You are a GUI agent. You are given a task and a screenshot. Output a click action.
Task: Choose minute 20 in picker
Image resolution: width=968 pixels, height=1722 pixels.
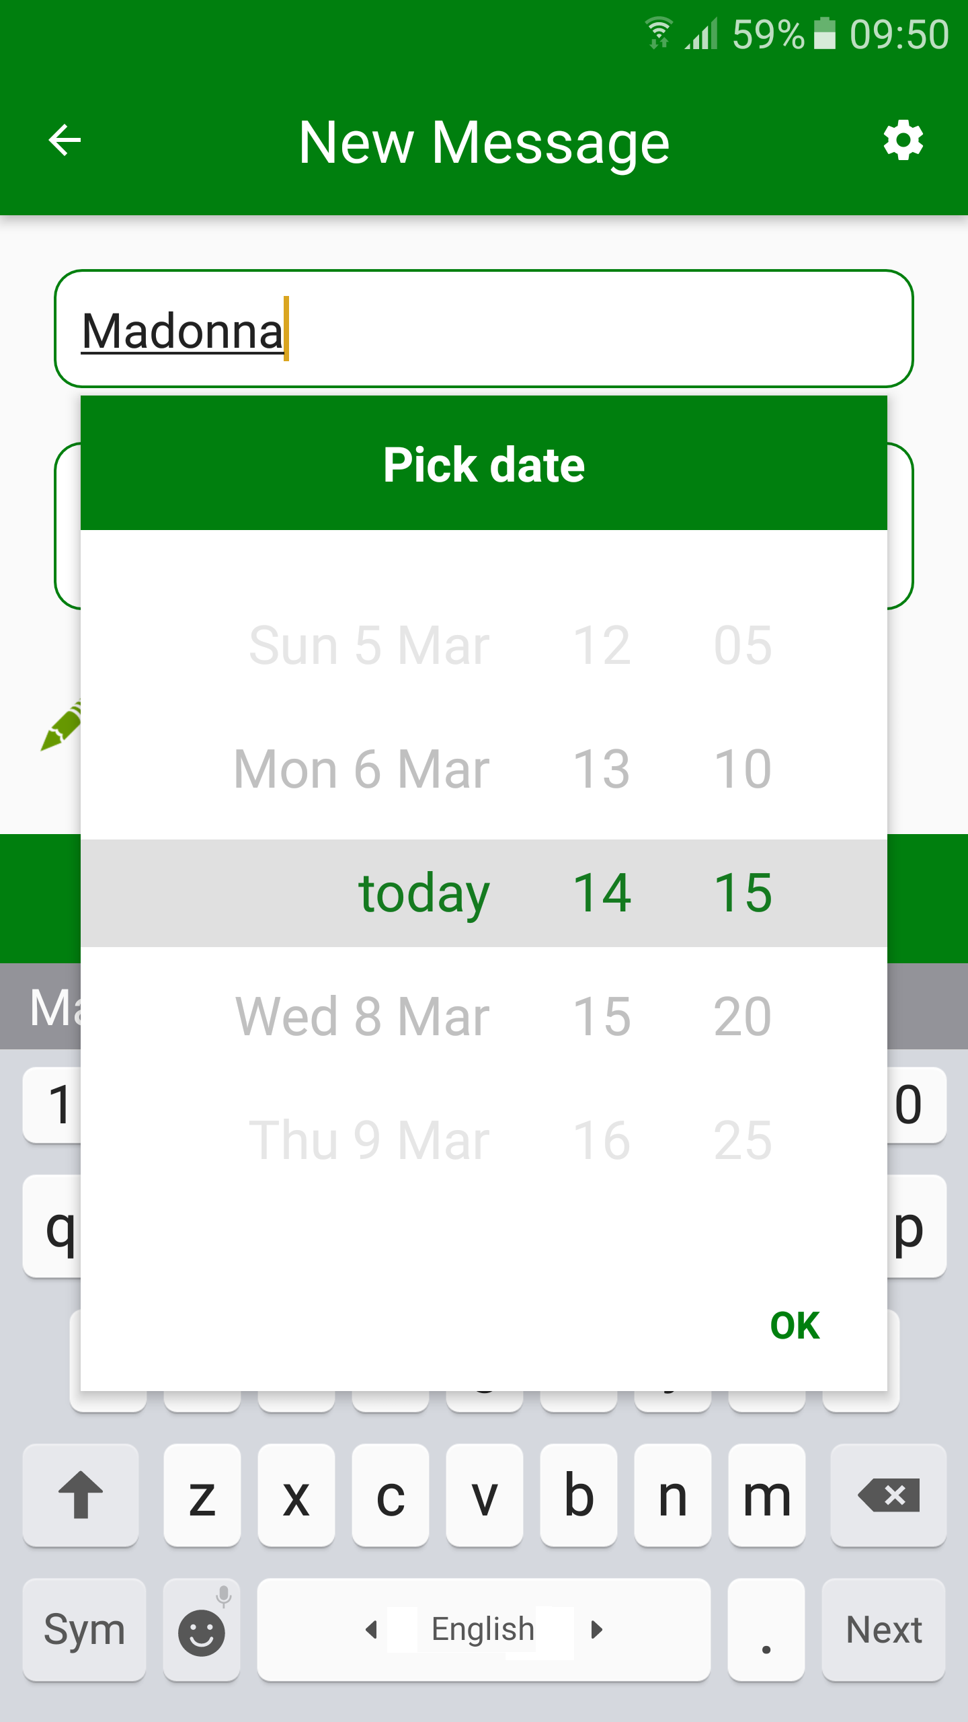coord(743,1016)
